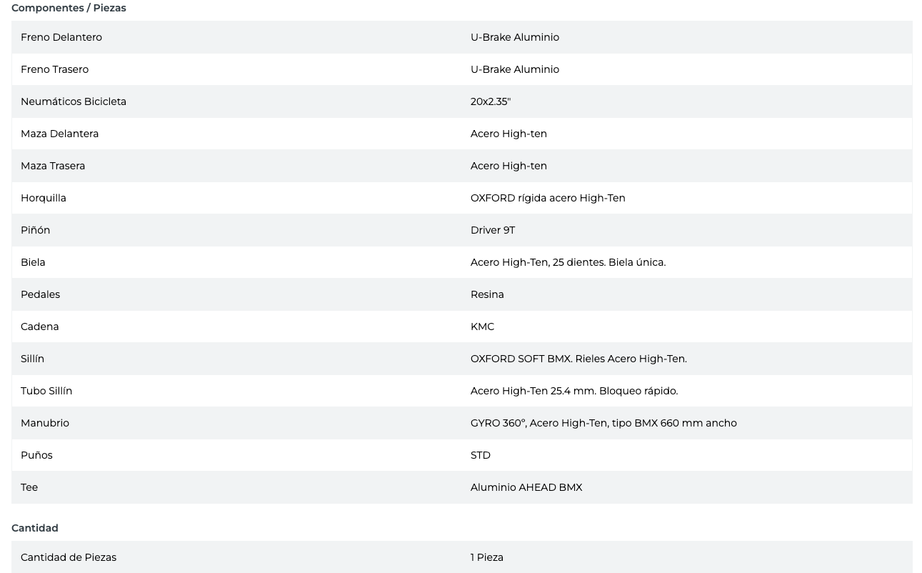Click the 20x2.35" tire size value
The height and width of the screenshot is (573, 922).
(490, 101)
